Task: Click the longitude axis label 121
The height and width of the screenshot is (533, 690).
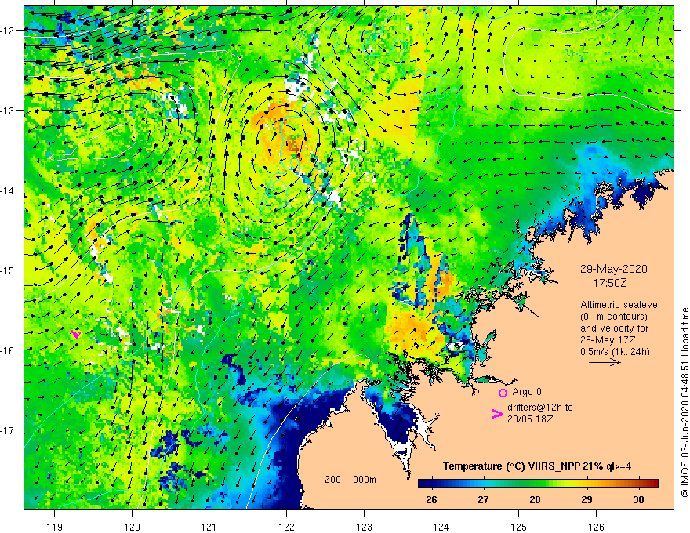Action: [x=209, y=527]
